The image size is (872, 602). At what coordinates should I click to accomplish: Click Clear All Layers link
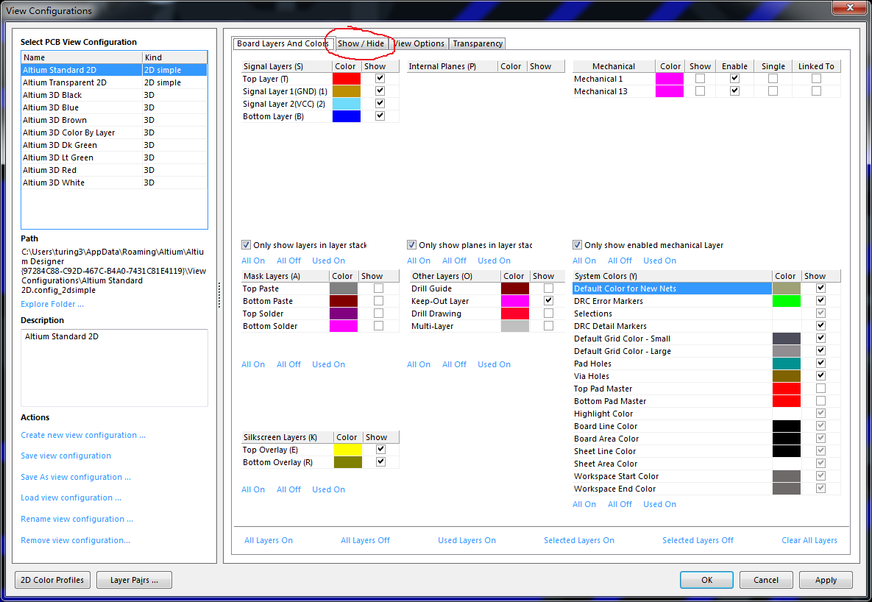(809, 540)
